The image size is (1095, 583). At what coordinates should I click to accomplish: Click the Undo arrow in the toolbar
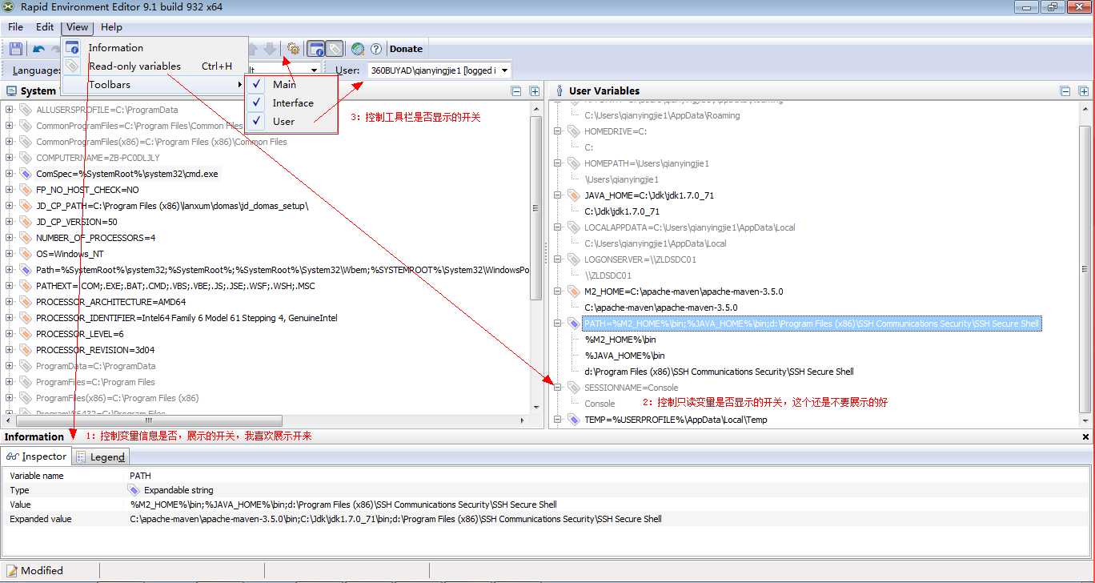(x=38, y=49)
